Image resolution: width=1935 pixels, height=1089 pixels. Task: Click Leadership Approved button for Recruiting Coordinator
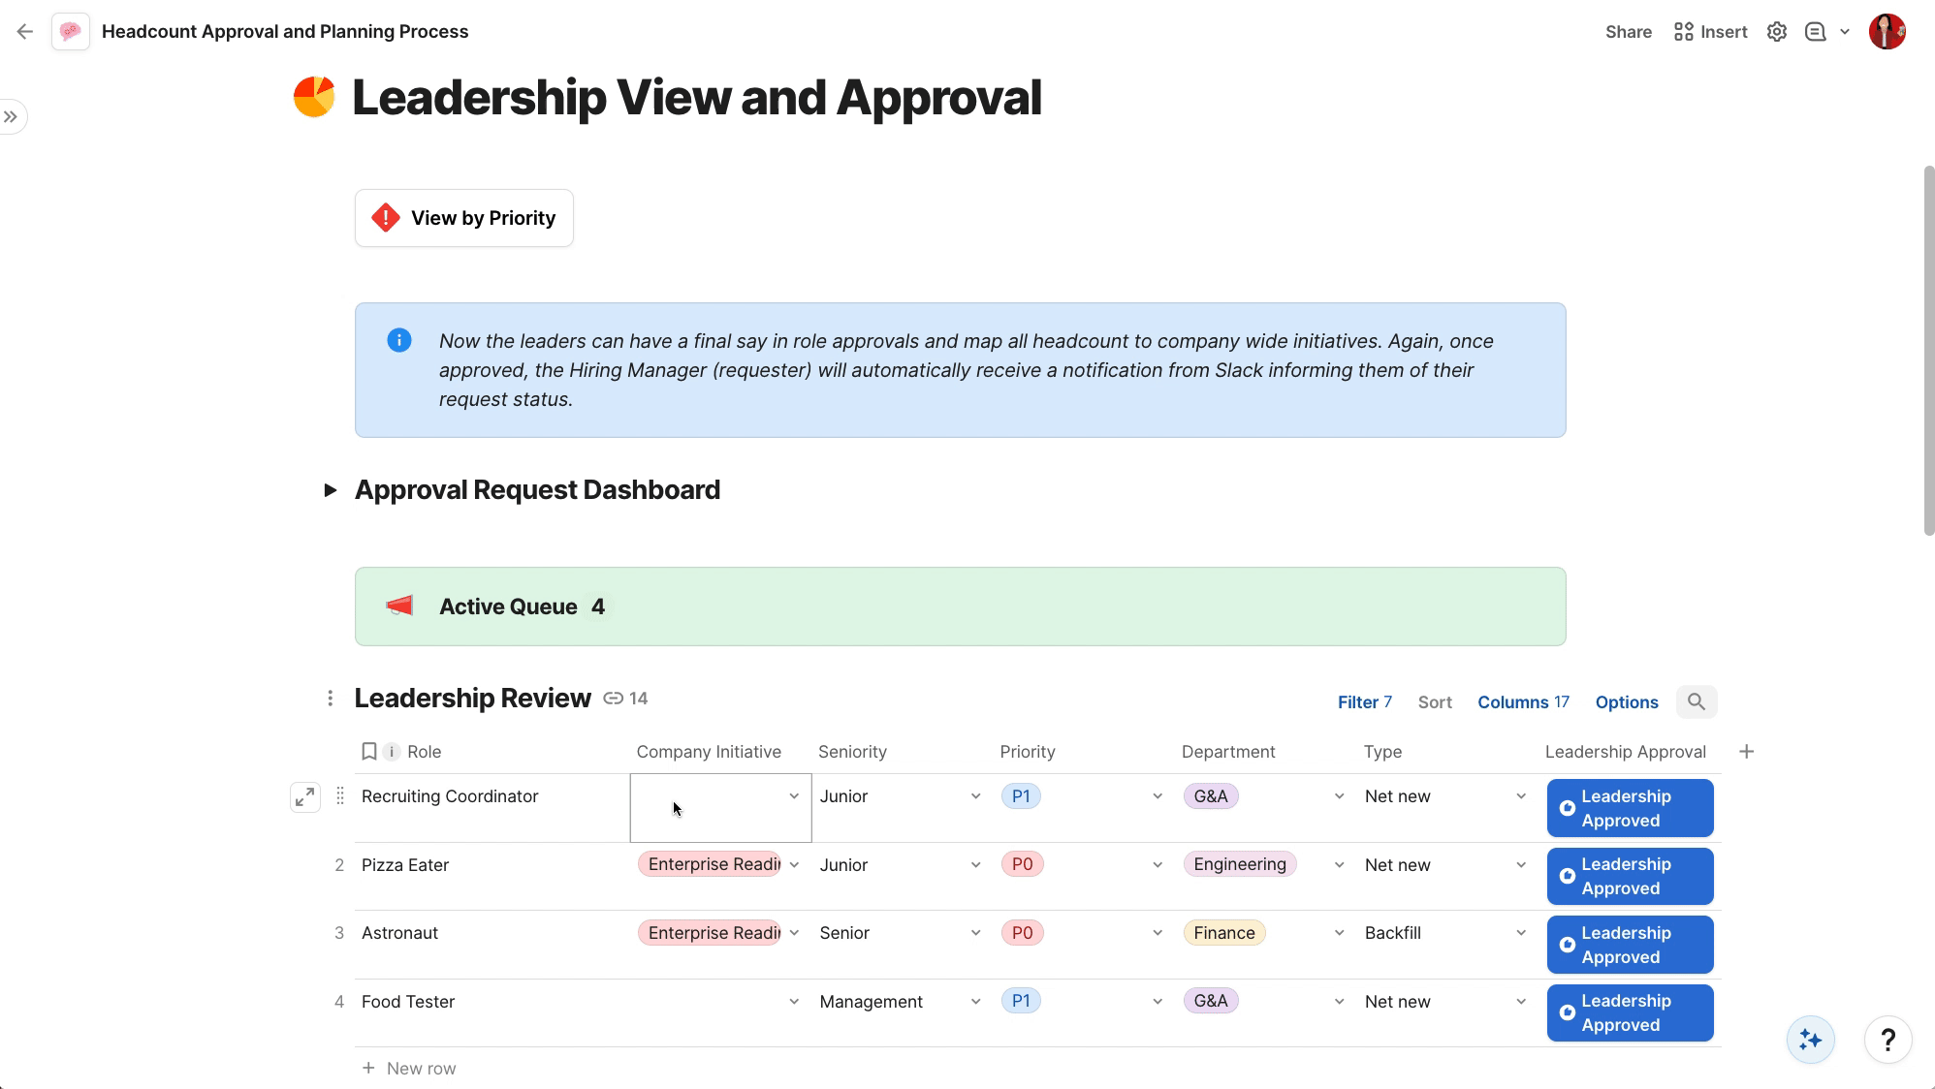coord(1628,807)
